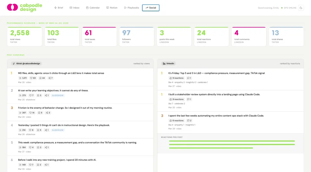Open the stakeholder review system LinkedIn post
Image resolution: width=311 pixels, height=172 pixels.
coord(214,94)
